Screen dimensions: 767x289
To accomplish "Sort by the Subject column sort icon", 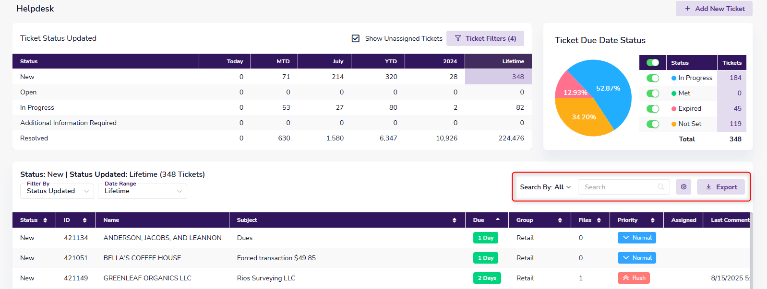I will (x=454, y=220).
